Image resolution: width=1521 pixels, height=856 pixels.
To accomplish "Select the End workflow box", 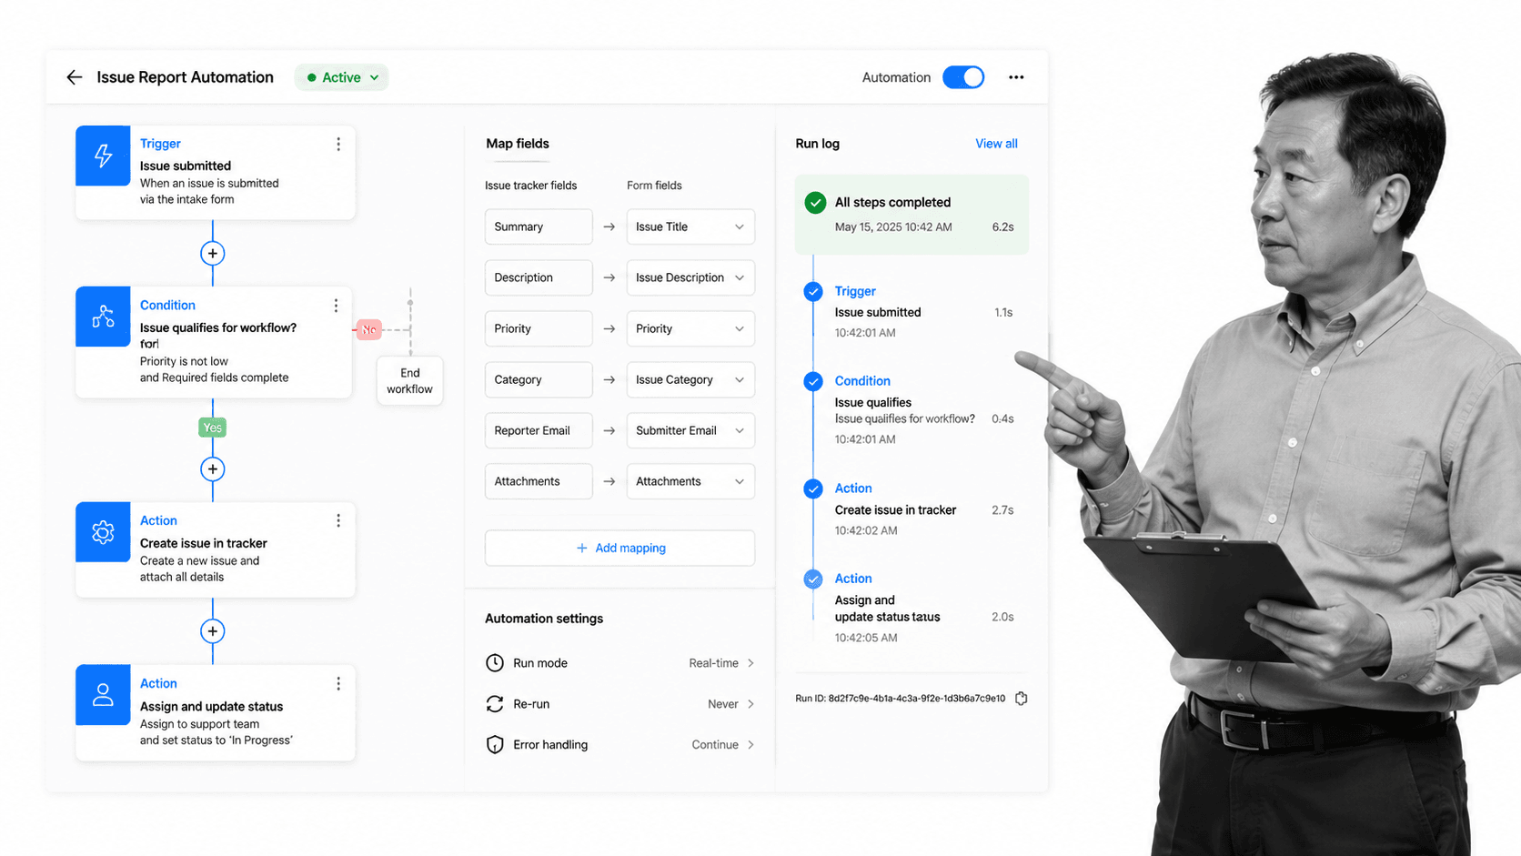I will [410, 381].
